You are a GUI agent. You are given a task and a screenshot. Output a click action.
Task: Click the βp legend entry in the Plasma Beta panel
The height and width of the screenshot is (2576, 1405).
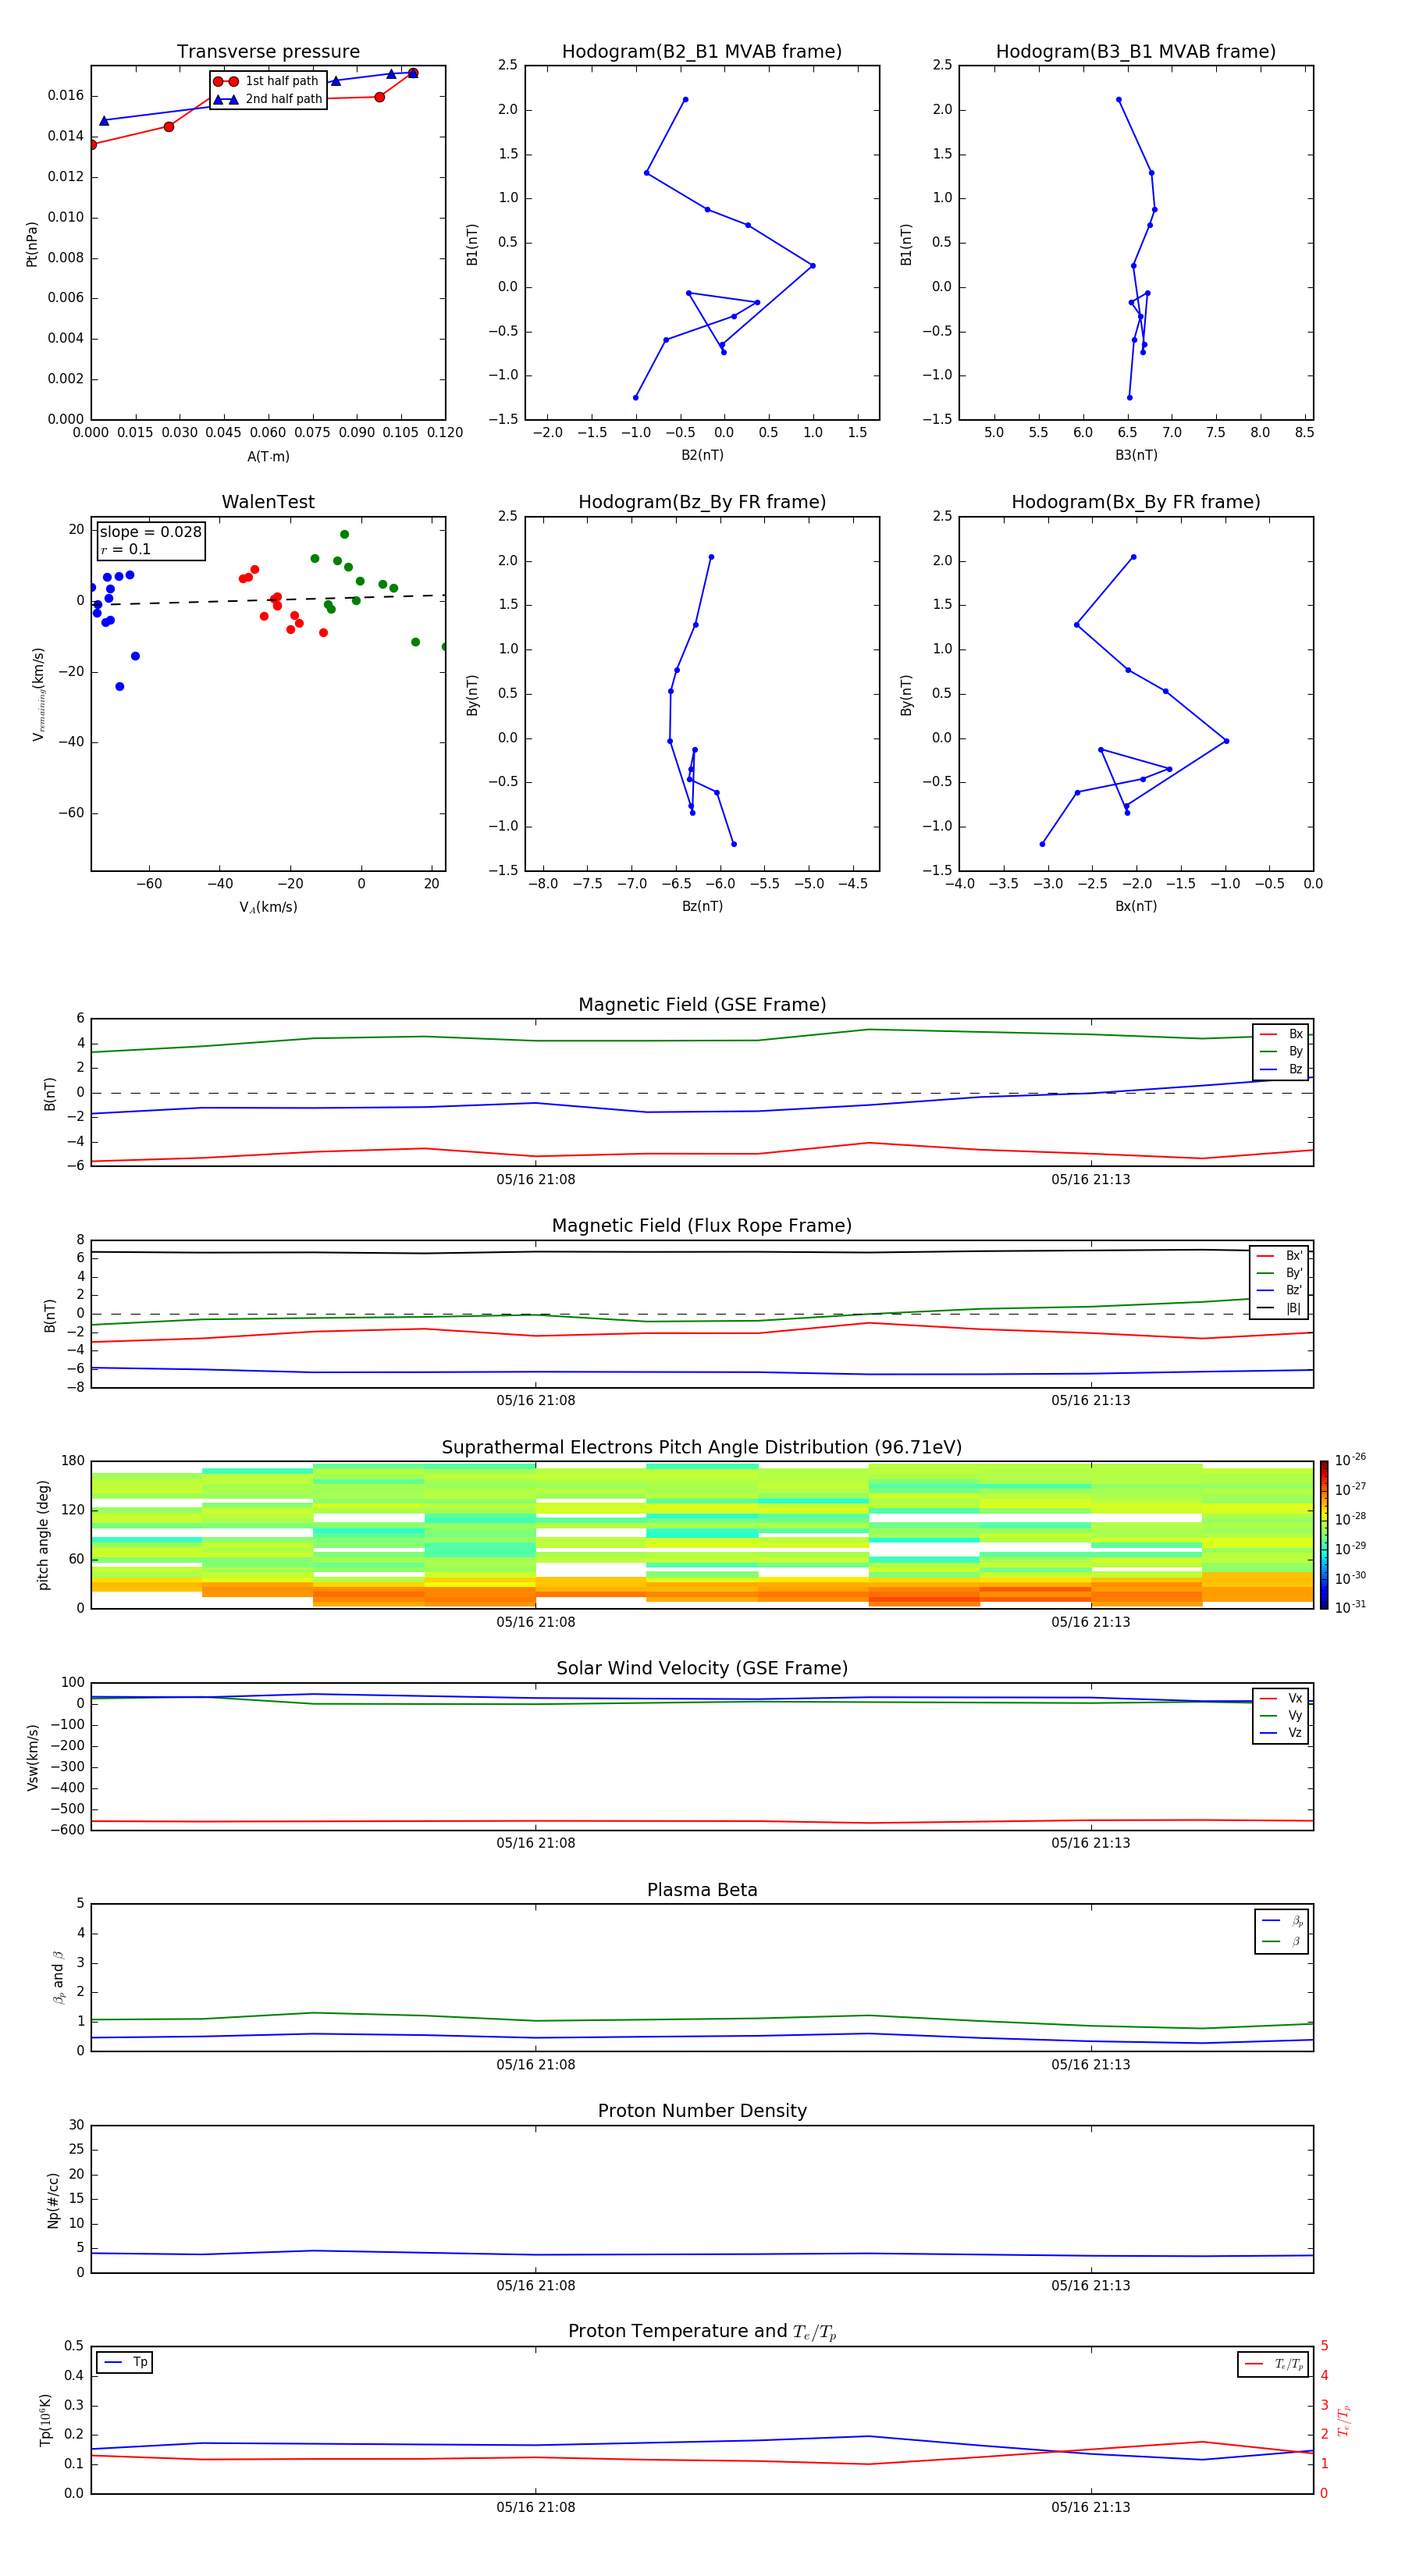(1282, 1921)
